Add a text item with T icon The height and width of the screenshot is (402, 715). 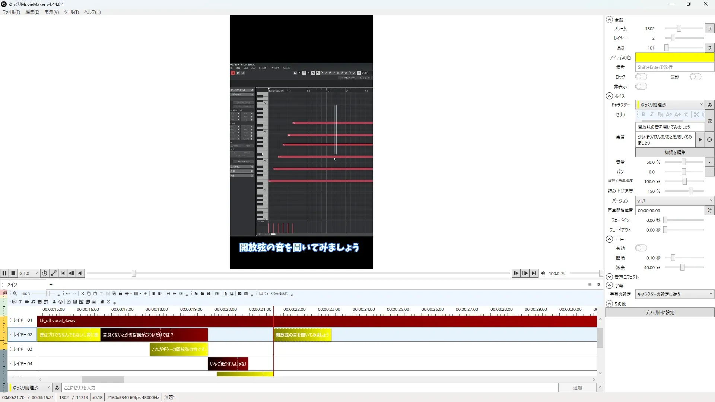(20, 302)
